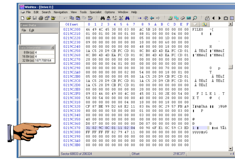Click the magnifying glass Analyze icon

pyautogui.click(x=195, y=18)
